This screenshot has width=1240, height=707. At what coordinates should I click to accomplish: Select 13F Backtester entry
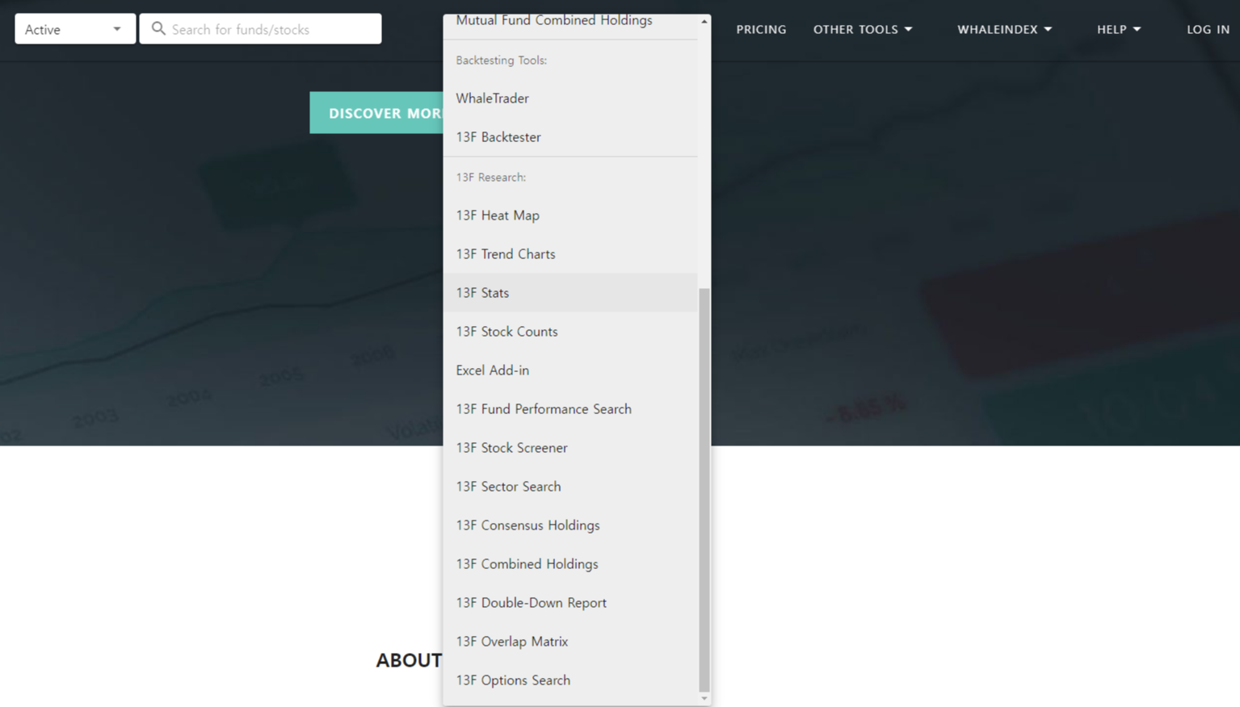point(570,137)
